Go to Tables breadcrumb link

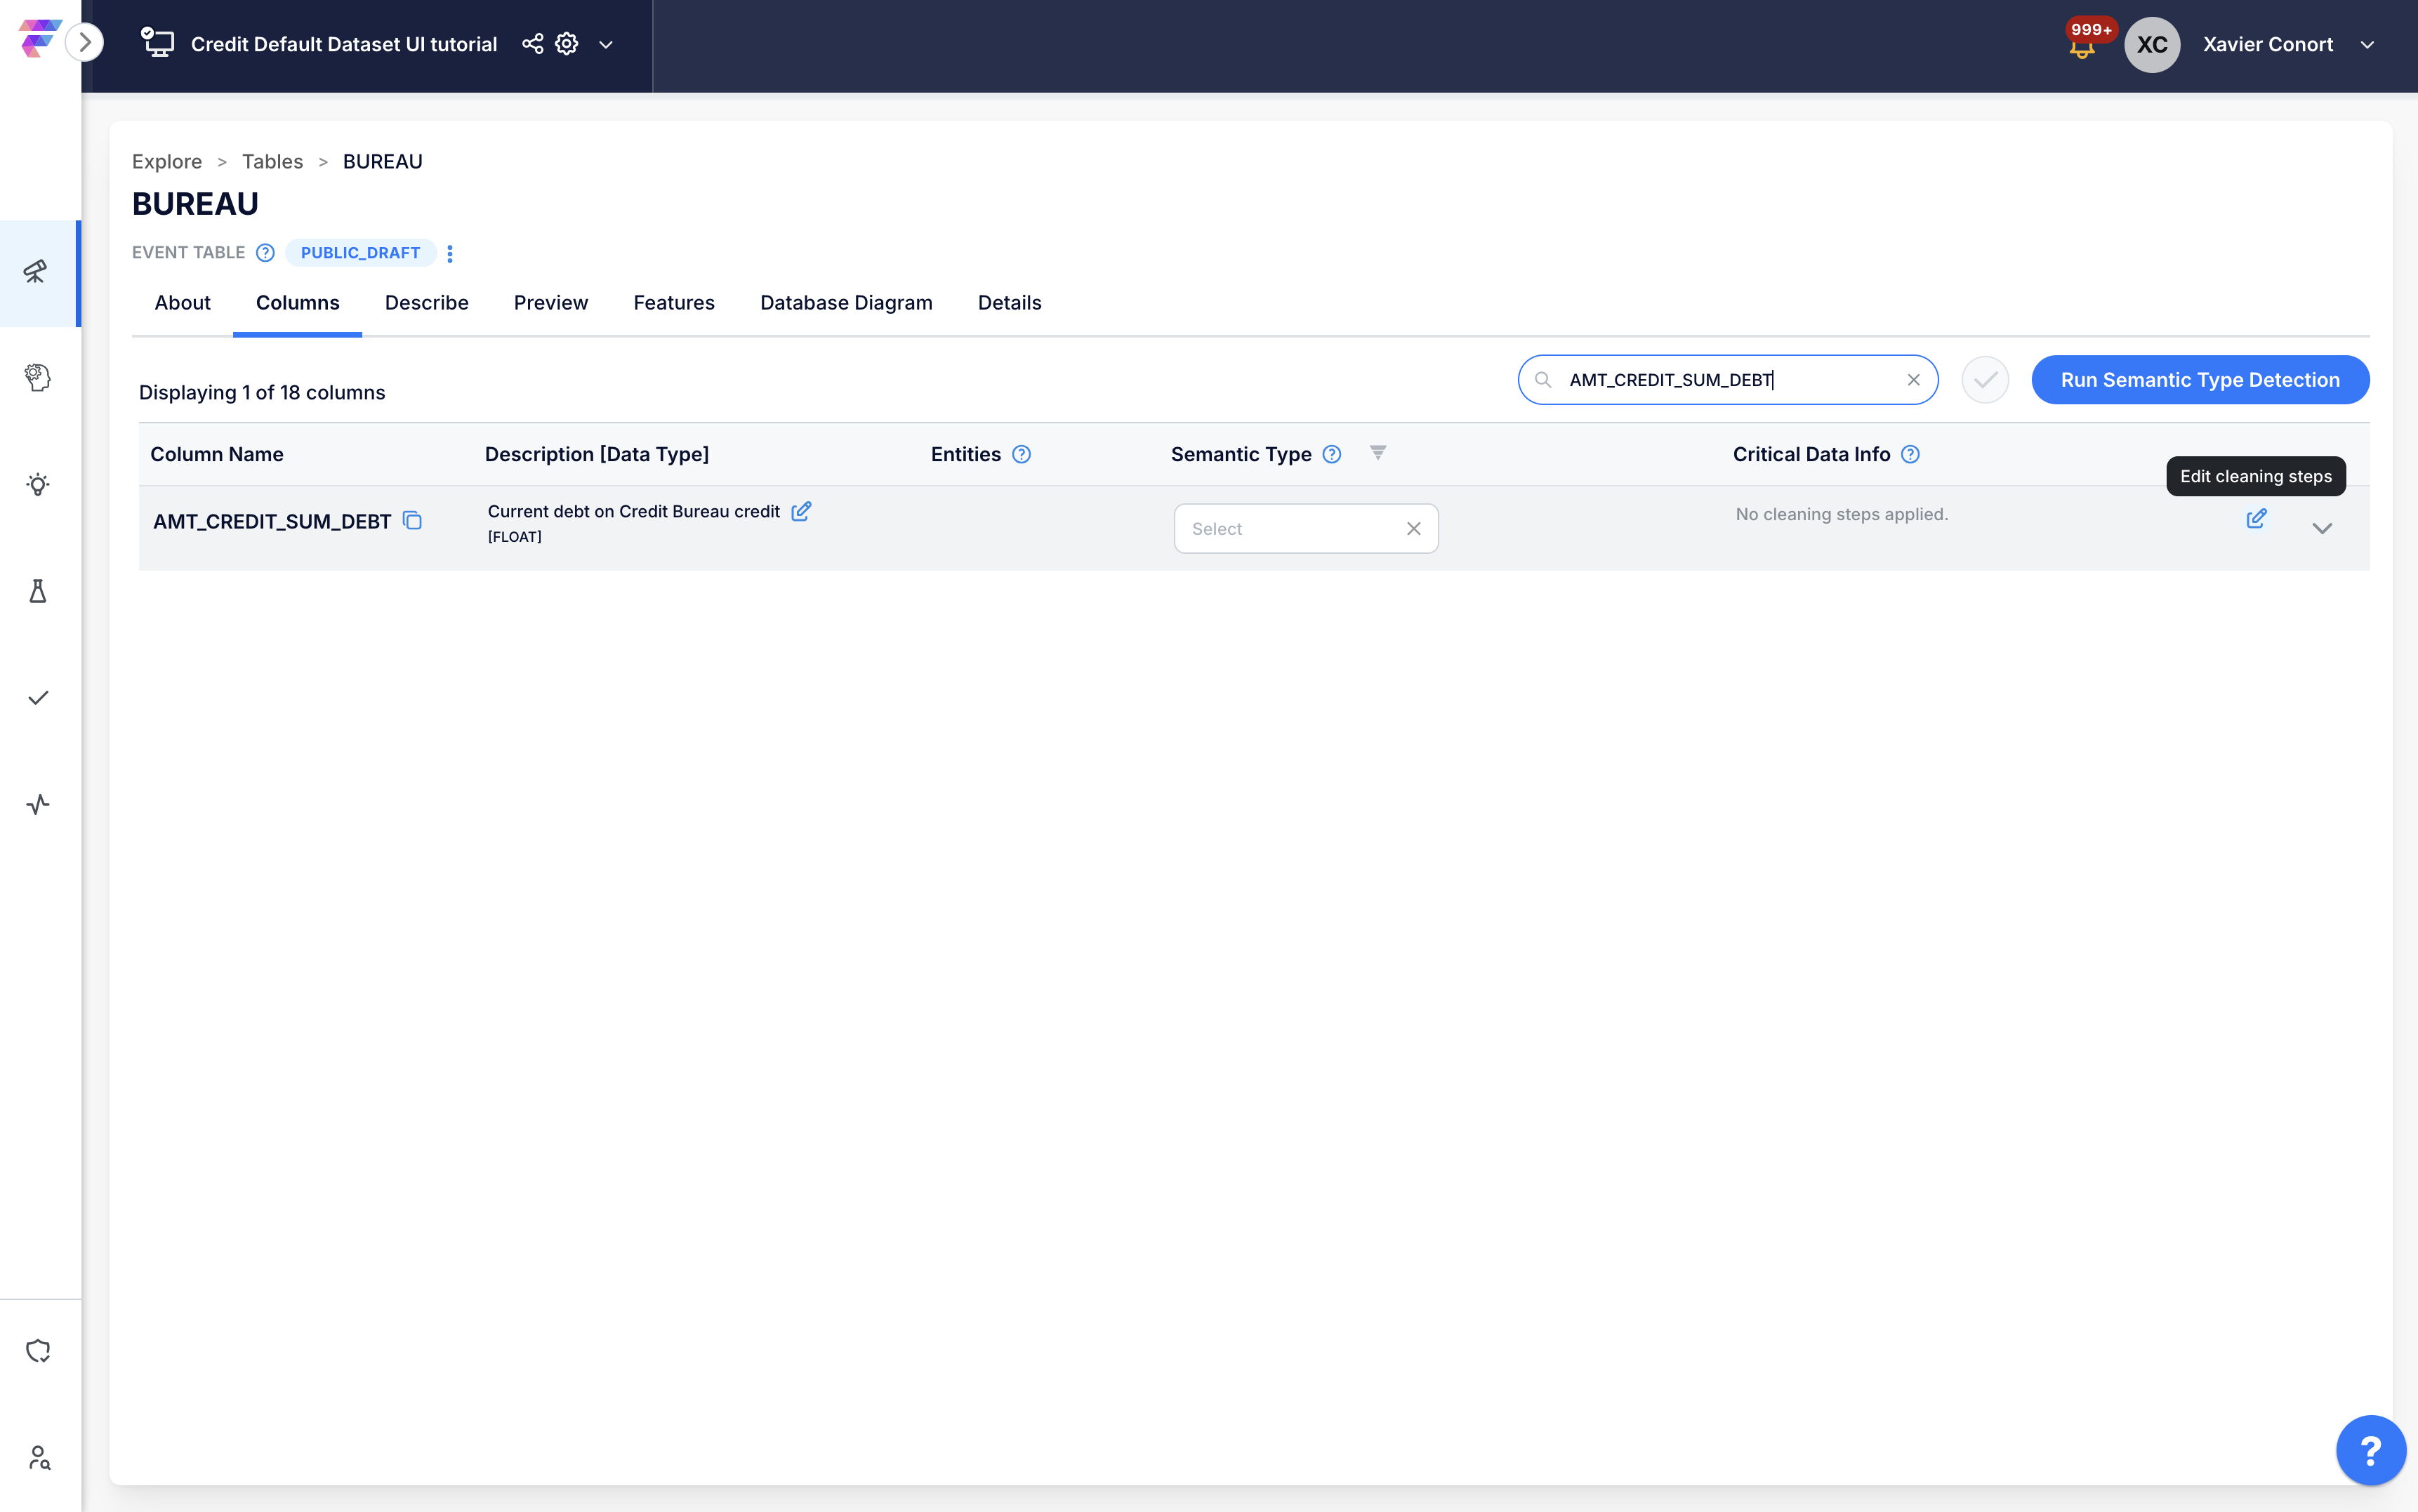click(272, 161)
